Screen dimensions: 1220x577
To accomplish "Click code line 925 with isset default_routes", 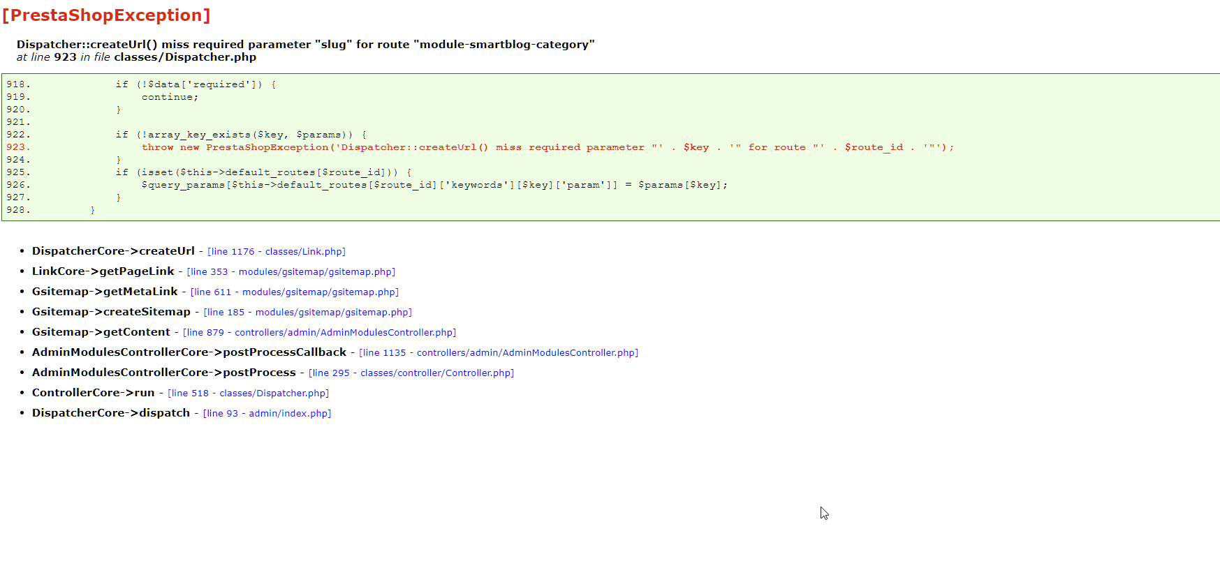I will coord(210,172).
